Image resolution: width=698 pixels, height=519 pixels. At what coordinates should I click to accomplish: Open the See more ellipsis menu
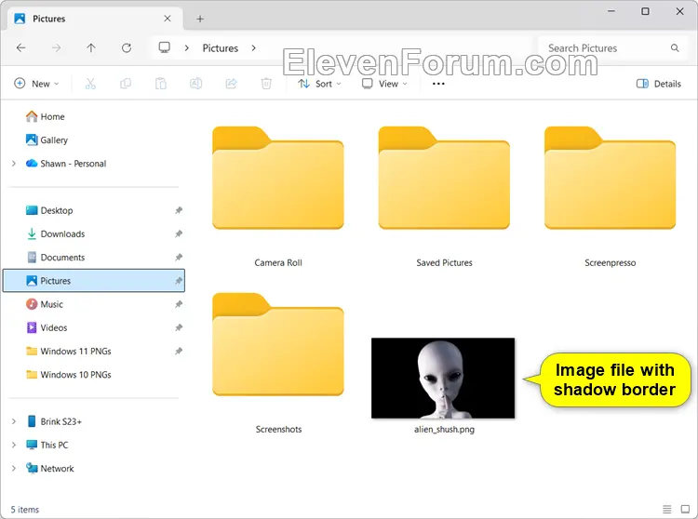pyautogui.click(x=438, y=84)
